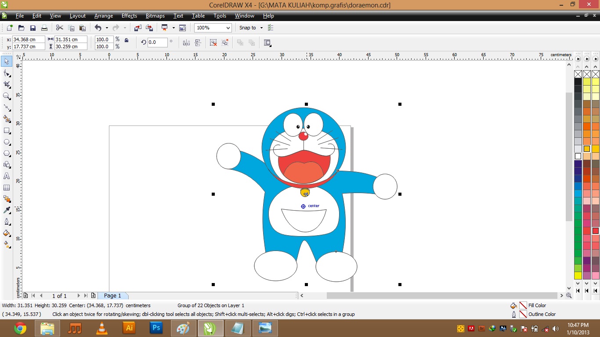Image resolution: width=600 pixels, height=337 pixels.
Task: Select the Shape tool
Action: 7,73
